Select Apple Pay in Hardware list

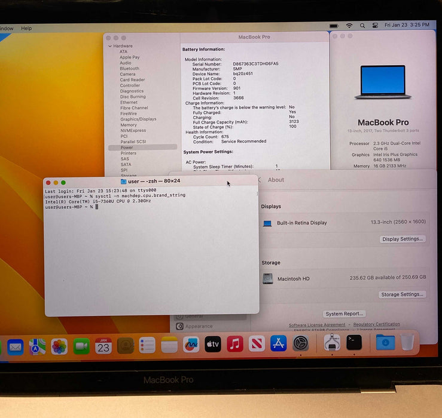click(130, 57)
